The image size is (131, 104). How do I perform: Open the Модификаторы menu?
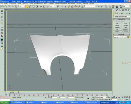(38, 4)
